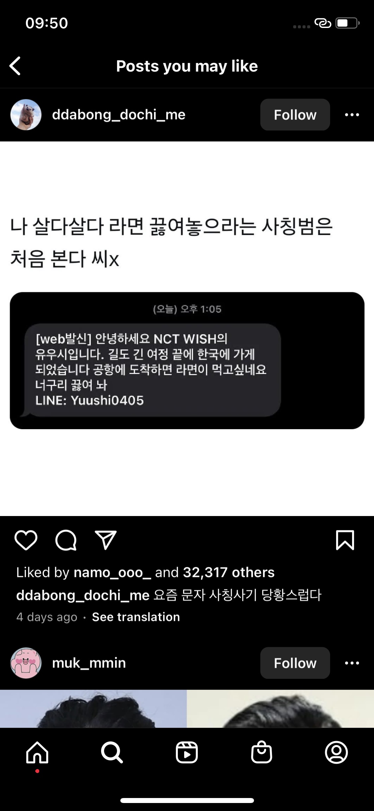Image resolution: width=374 pixels, height=811 pixels.
Task: Open more options for ddabong_dochi_me post
Action: pyautogui.click(x=352, y=115)
